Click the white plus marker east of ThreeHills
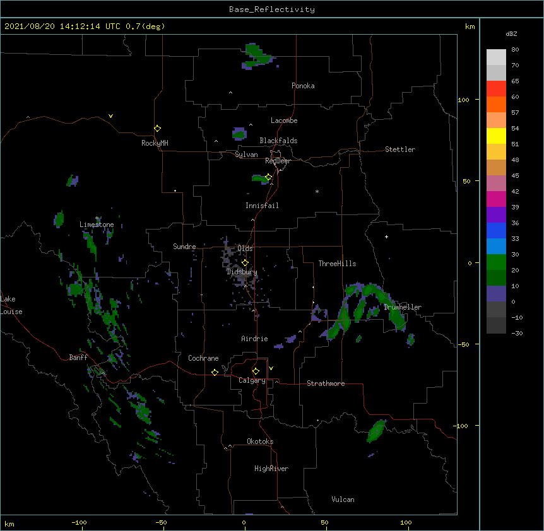This screenshot has height=531, width=544. click(386, 236)
